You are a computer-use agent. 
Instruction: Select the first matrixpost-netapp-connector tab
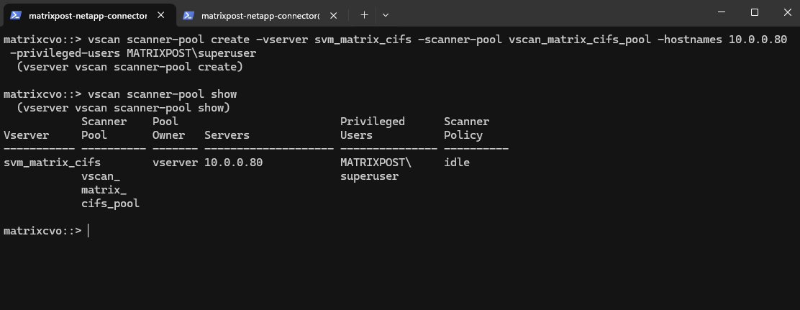[87, 15]
